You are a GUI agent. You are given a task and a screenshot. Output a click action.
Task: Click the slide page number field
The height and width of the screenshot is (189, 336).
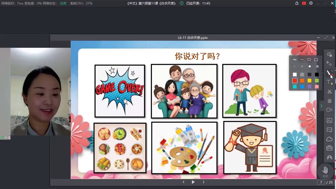(321, 182)
